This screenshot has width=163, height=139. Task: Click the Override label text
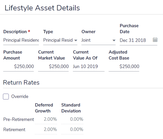pos(20,96)
